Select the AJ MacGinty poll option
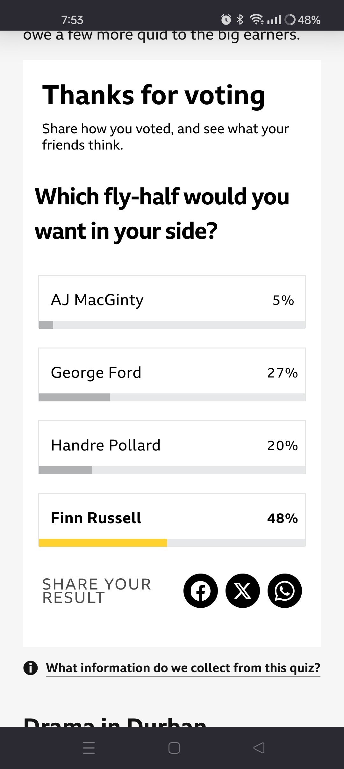 [172, 302]
